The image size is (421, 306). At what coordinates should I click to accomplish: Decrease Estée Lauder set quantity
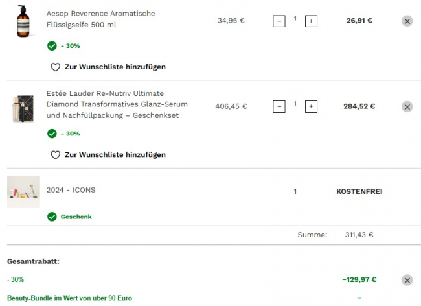click(x=279, y=107)
